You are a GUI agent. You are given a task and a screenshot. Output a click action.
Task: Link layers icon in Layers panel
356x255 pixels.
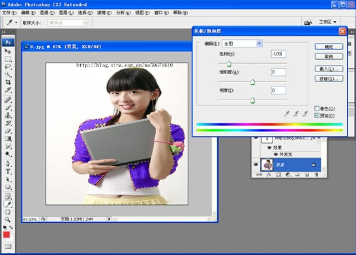[259, 174]
